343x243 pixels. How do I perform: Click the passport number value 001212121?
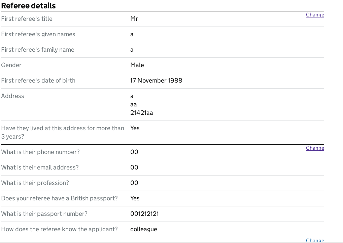[x=145, y=214]
